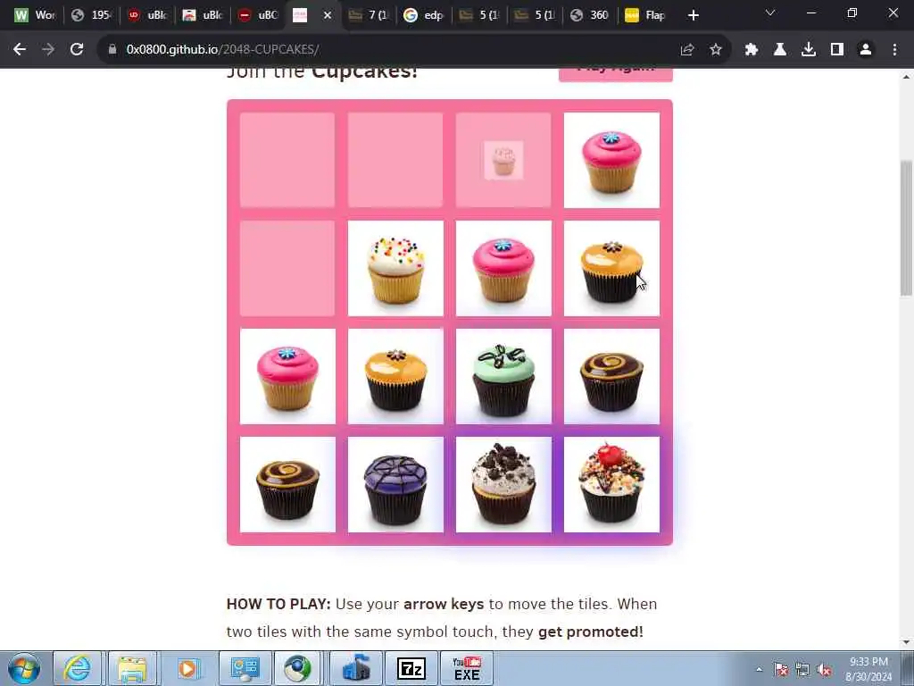Reload the 2048-CUPCAKES page
The width and height of the screenshot is (914, 686).
77,50
